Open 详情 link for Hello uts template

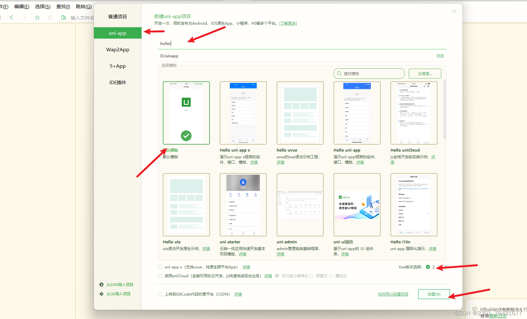pos(206,249)
